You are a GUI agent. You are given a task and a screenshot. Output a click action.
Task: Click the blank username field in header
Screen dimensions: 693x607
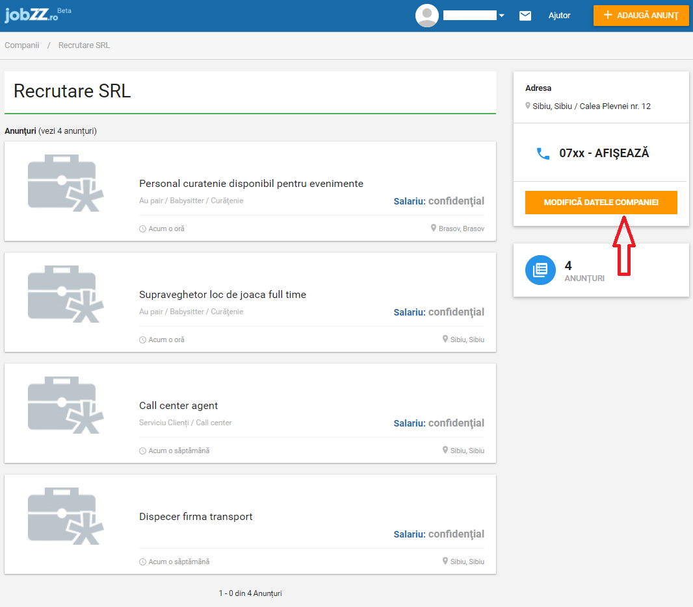pyautogui.click(x=470, y=16)
